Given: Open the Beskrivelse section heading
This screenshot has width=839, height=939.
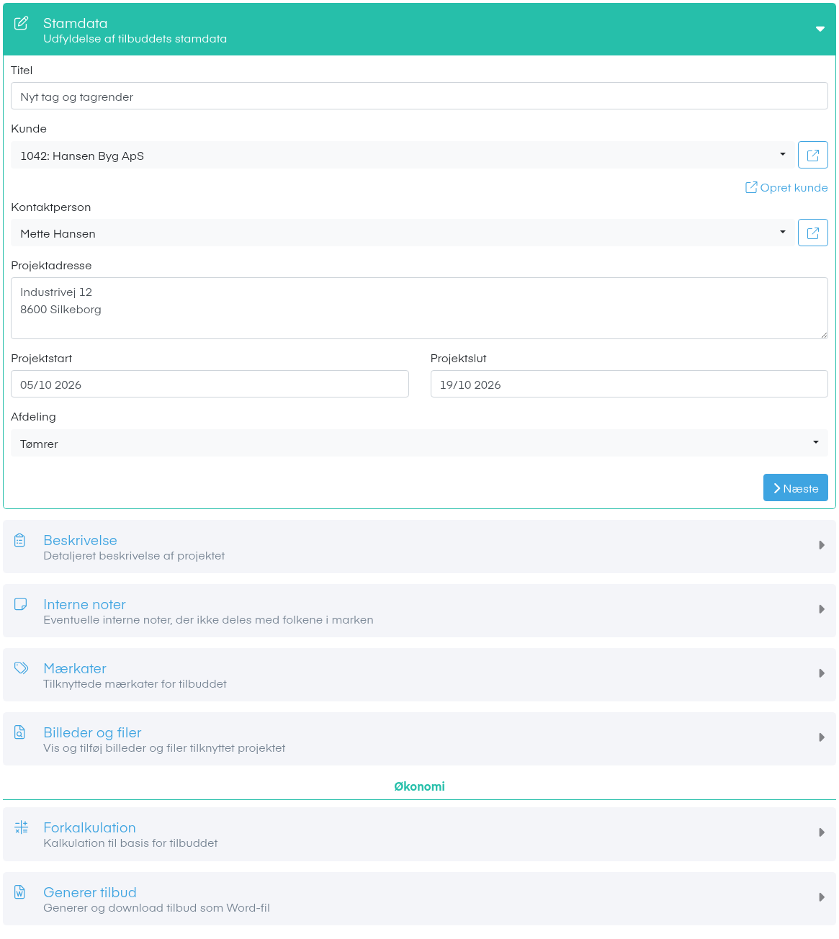Looking at the screenshot, I should click(x=80, y=540).
